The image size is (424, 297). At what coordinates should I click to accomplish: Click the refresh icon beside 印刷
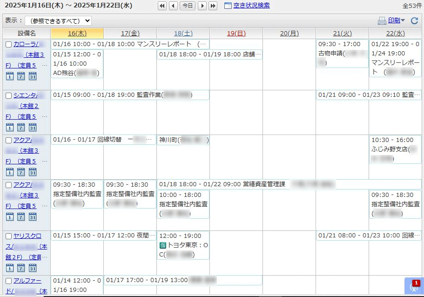point(414,20)
